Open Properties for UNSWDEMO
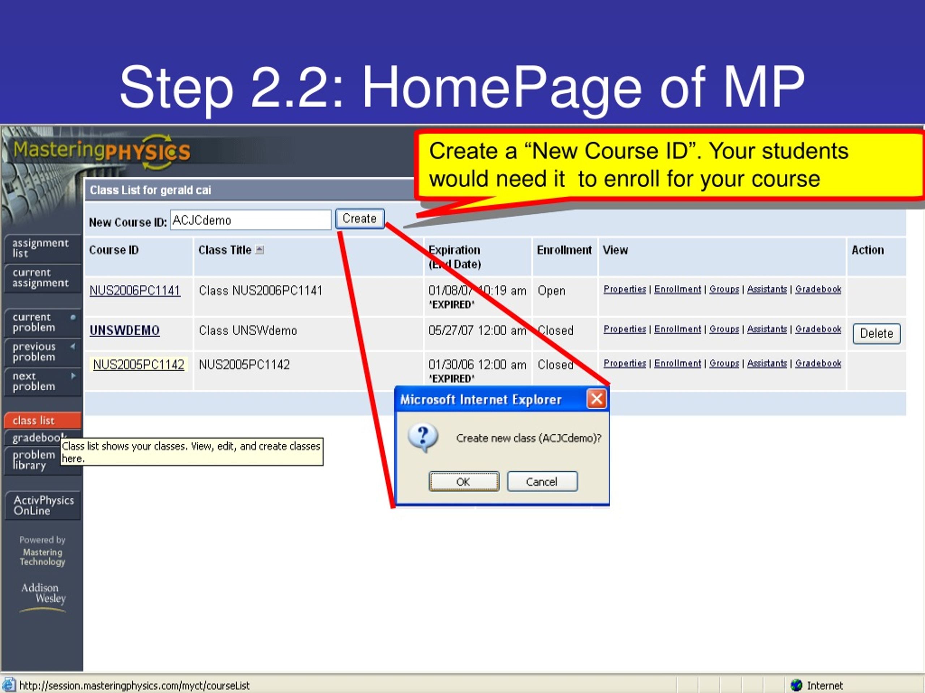Viewport: 925px width, 693px height. (625, 329)
